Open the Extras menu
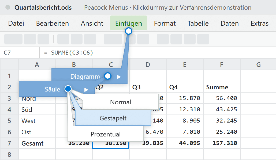Image resolution: width=276 pixels, height=160 pixels. 260,23
